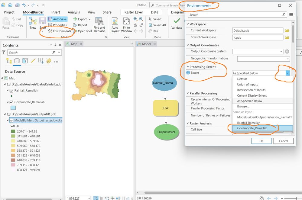
Task: Toggle auto hide pin on Contents pane
Action: 55,45
